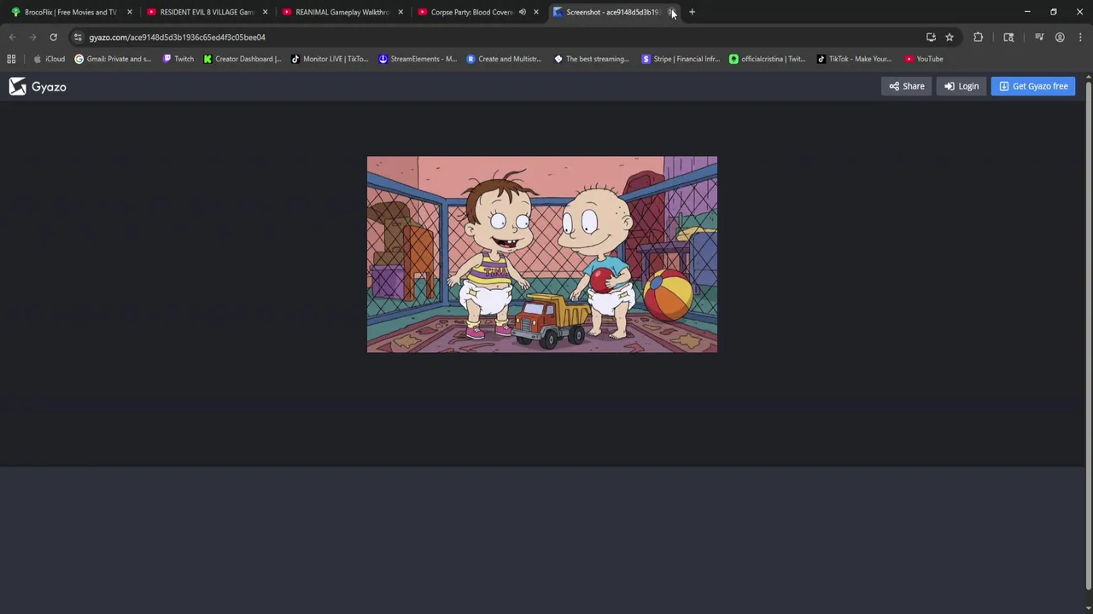Open the StreamElements bookmark
The height and width of the screenshot is (614, 1093).
pos(418,59)
